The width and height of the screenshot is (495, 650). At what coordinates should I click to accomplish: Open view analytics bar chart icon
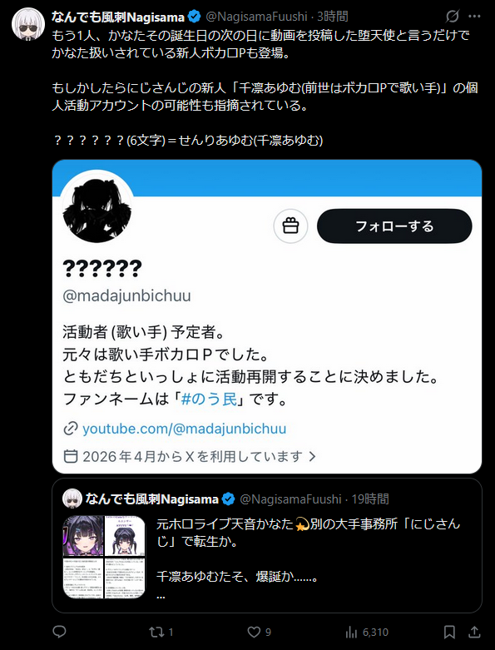pos(351,632)
